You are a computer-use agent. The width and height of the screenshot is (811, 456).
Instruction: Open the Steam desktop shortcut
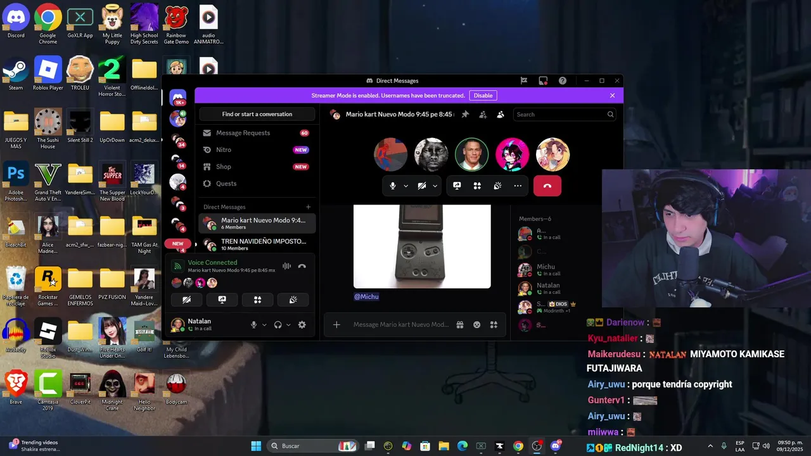point(16,73)
